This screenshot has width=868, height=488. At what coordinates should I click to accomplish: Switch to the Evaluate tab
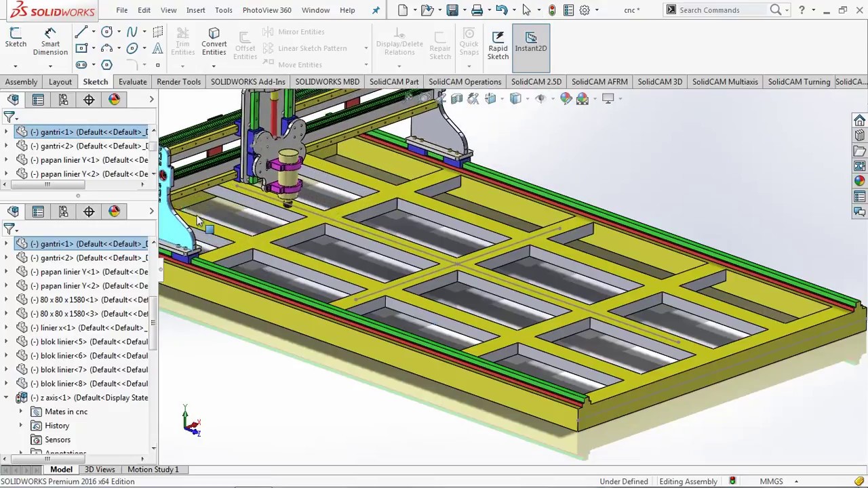132,82
